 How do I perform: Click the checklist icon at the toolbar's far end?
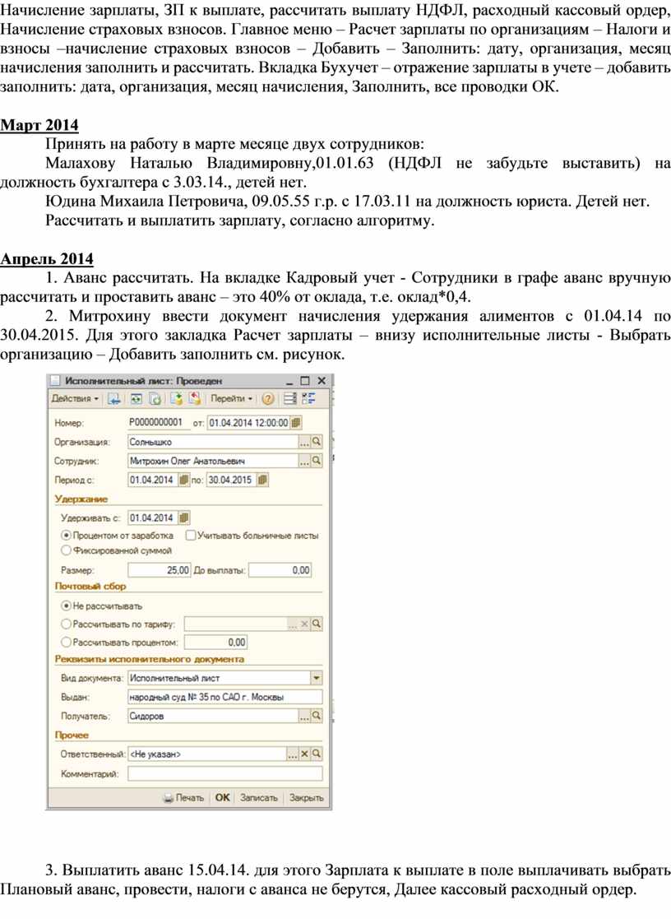coord(309,398)
